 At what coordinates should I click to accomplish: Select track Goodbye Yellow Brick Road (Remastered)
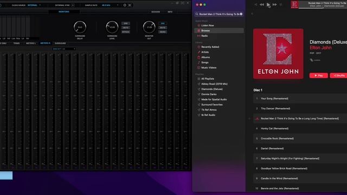pyautogui.click(x=300, y=168)
